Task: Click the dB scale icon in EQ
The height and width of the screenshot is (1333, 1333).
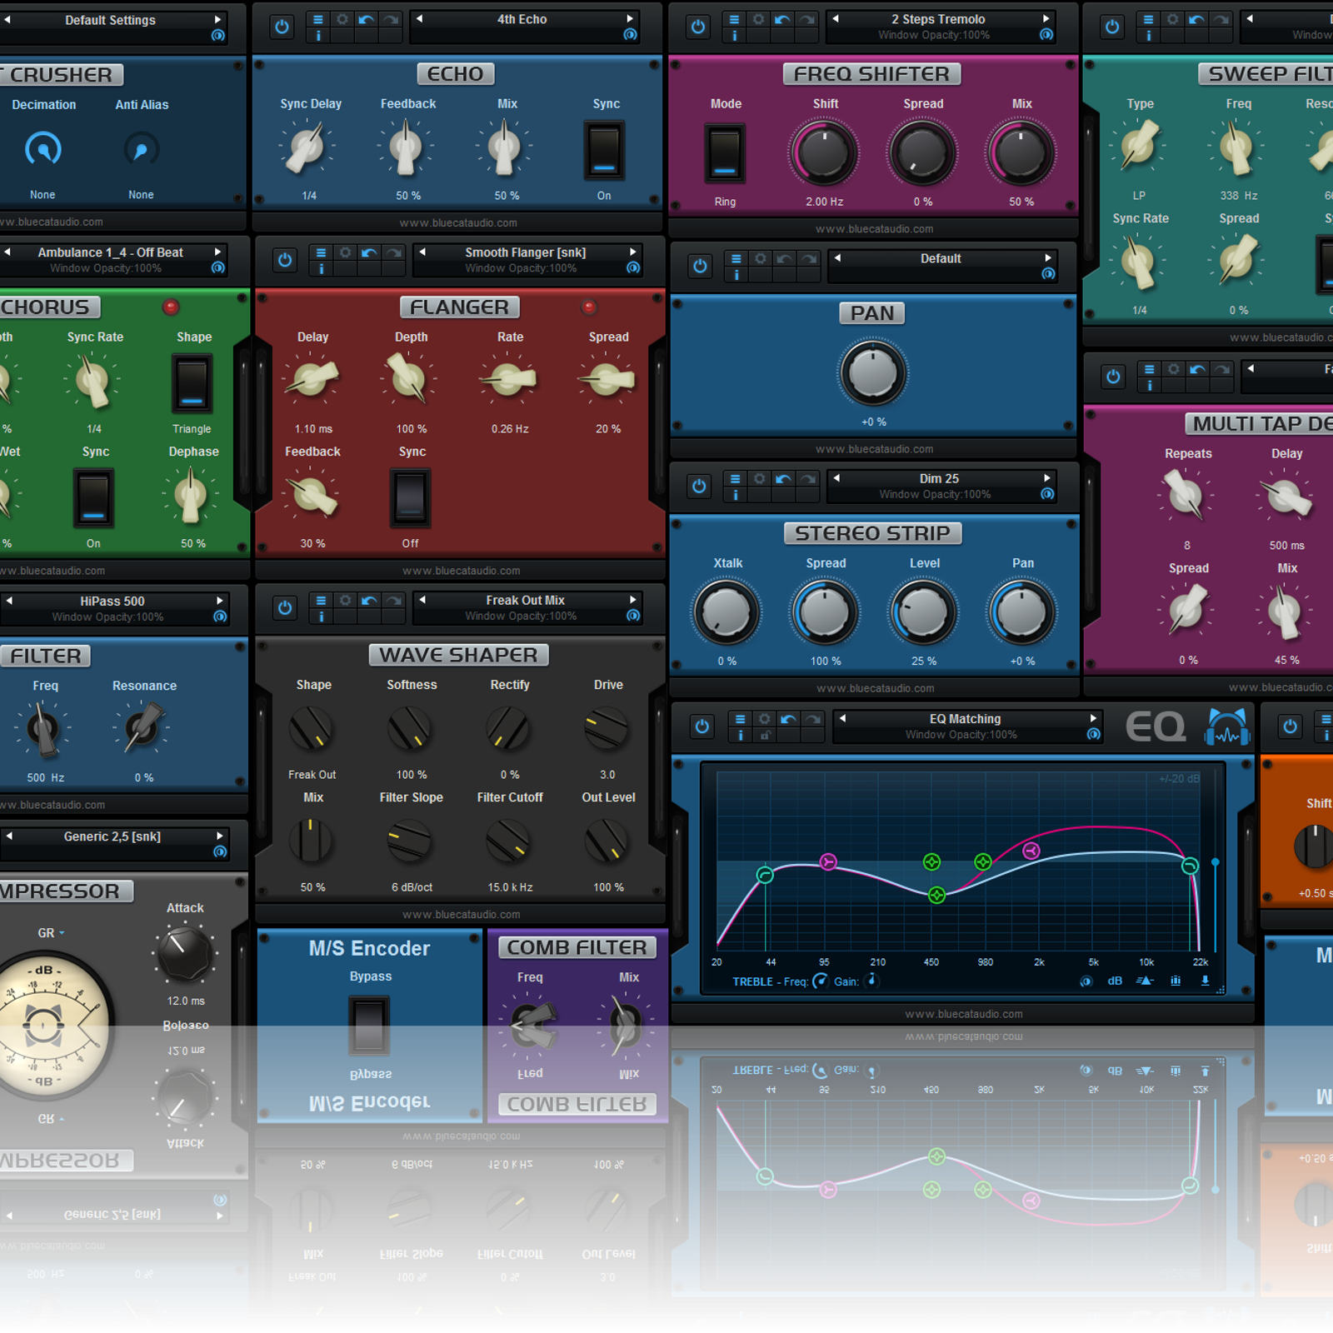Action: click(x=1115, y=981)
